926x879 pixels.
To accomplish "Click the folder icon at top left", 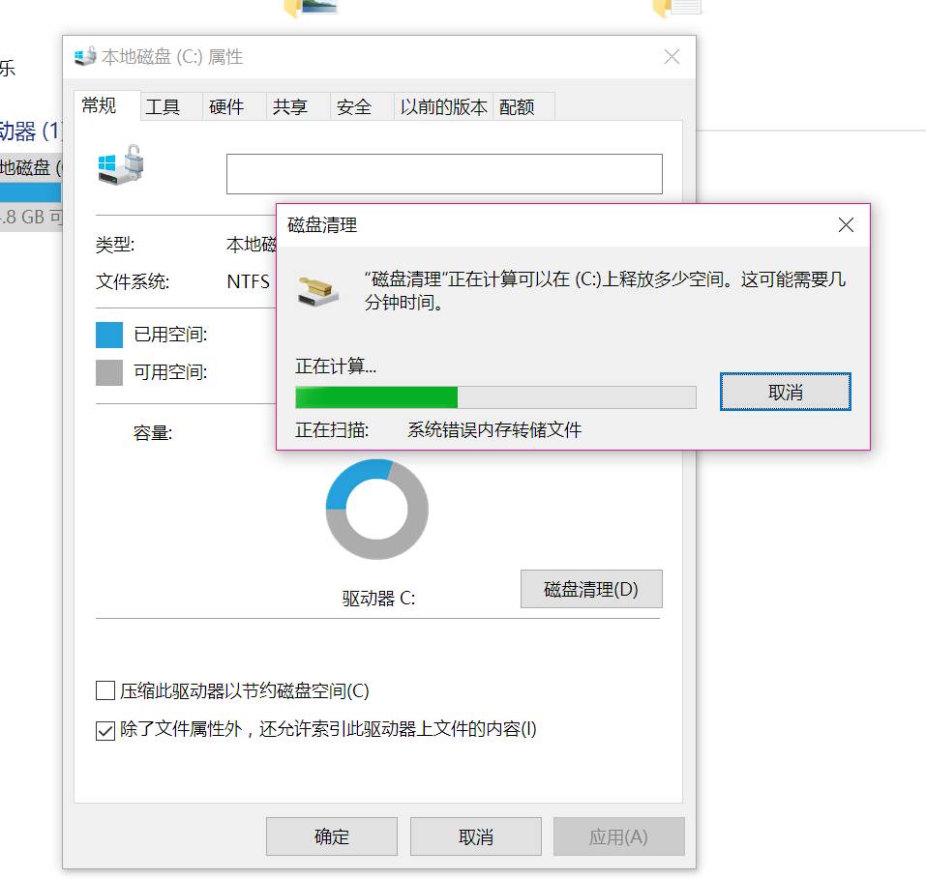I will pos(311,9).
